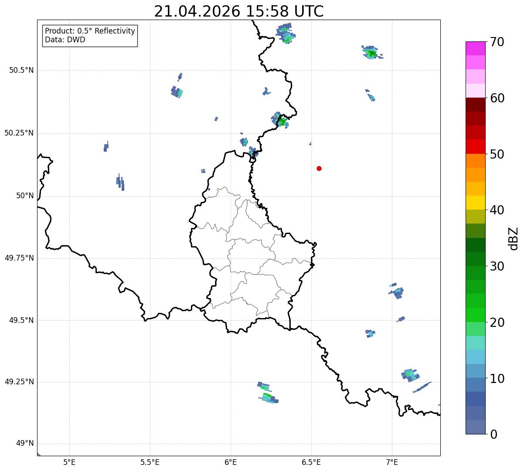Click the 70 label at colorbar top

(497, 42)
